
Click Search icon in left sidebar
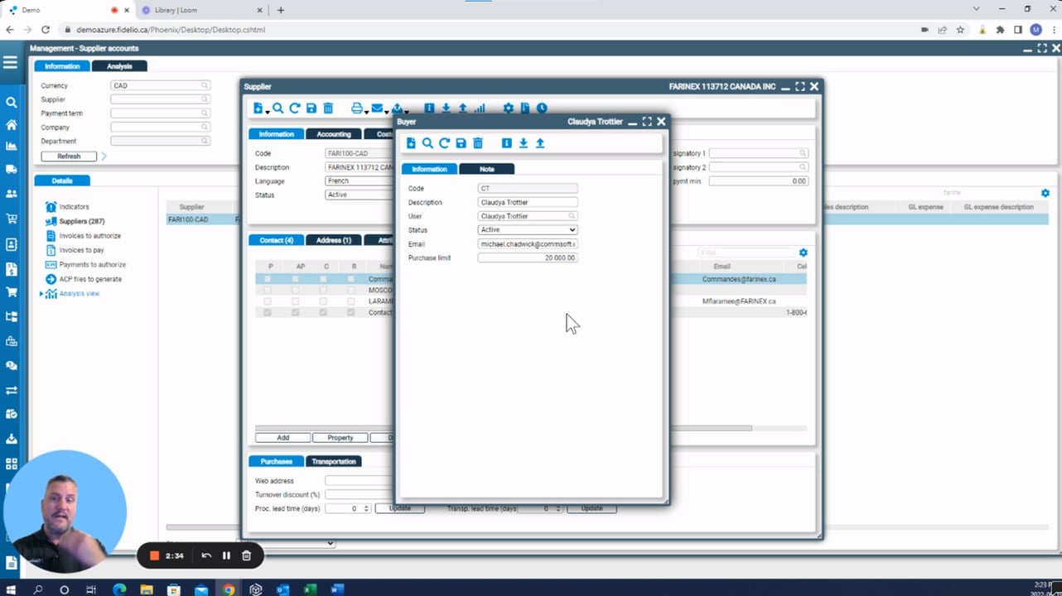click(x=11, y=103)
